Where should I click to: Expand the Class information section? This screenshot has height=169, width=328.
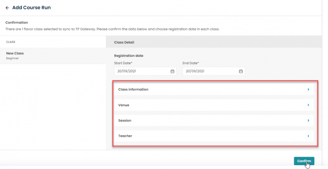pos(214,89)
